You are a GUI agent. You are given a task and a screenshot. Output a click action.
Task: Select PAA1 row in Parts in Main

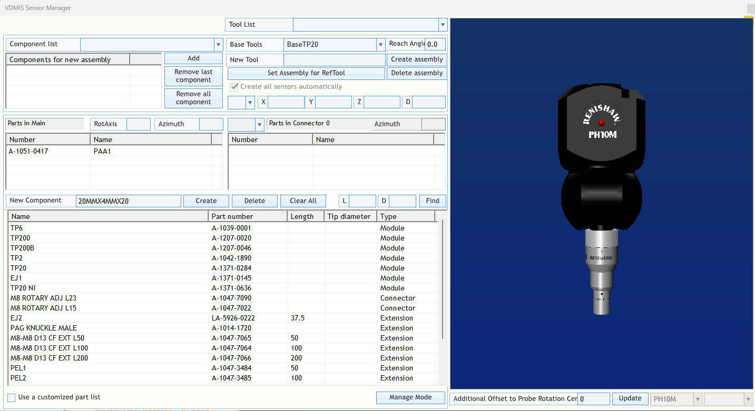click(114, 151)
